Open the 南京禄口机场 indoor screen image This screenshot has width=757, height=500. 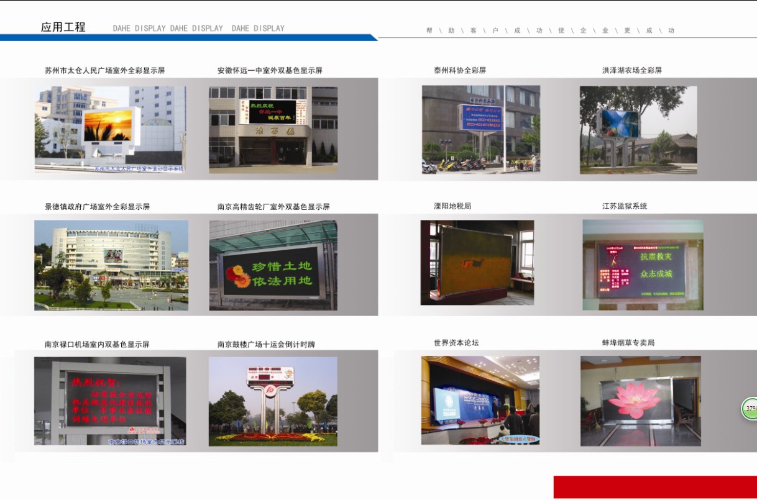[111, 402]
